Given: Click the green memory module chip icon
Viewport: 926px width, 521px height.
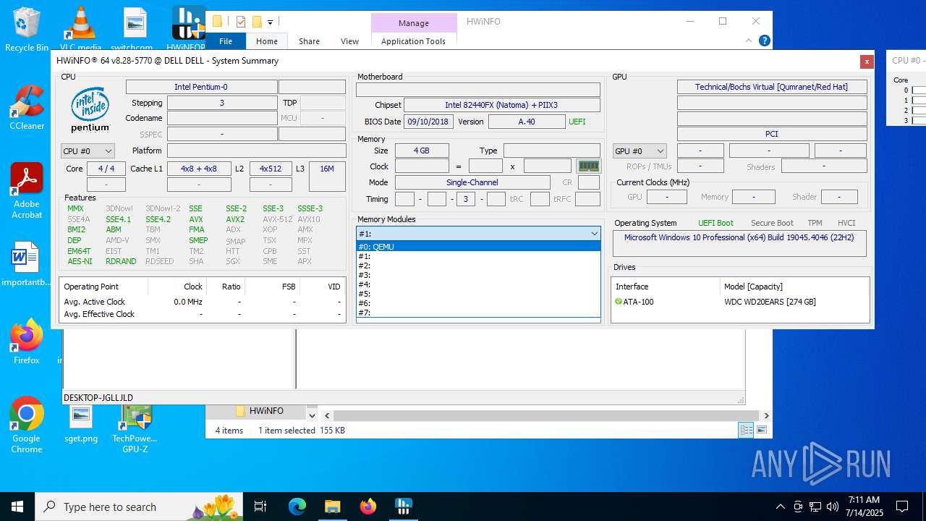Looking at the screenshot, I should pyautogui.click(x=589, y=166).
